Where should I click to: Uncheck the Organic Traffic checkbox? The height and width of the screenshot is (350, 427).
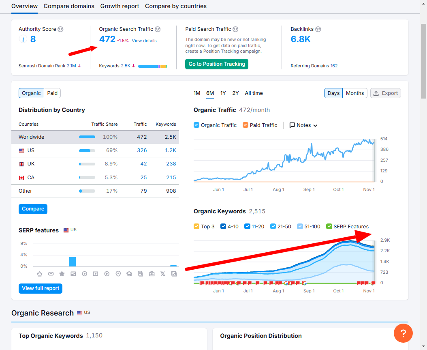point(196,125)
